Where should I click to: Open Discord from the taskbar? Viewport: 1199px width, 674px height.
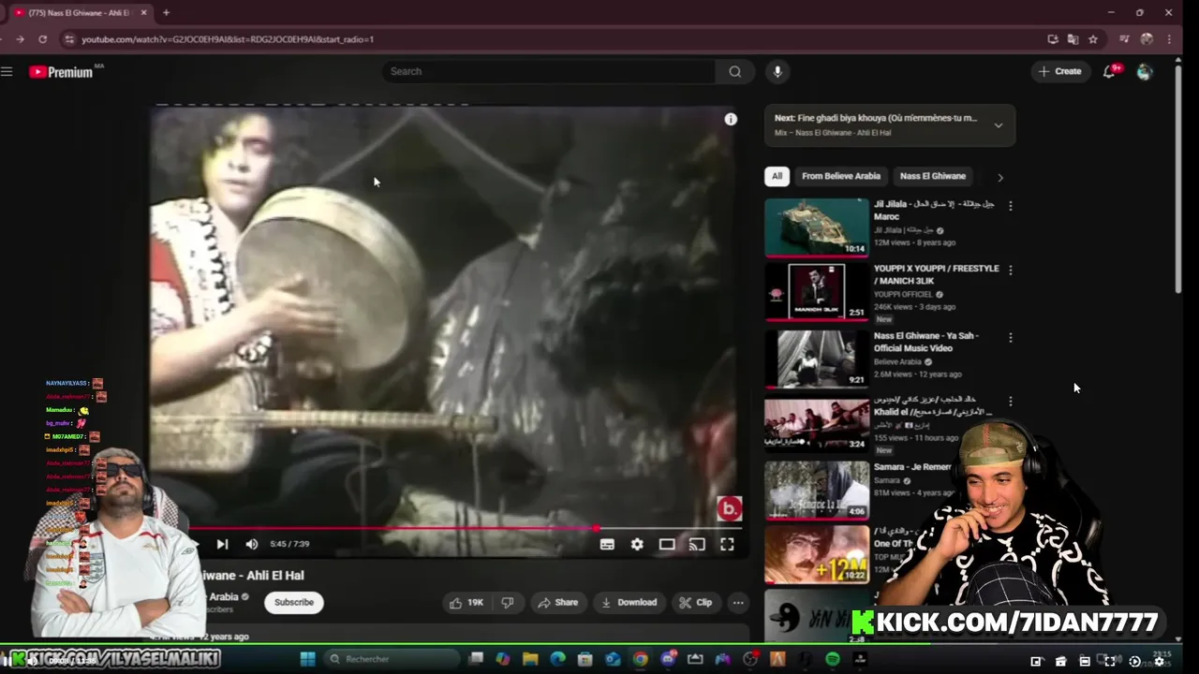point(668,659)
